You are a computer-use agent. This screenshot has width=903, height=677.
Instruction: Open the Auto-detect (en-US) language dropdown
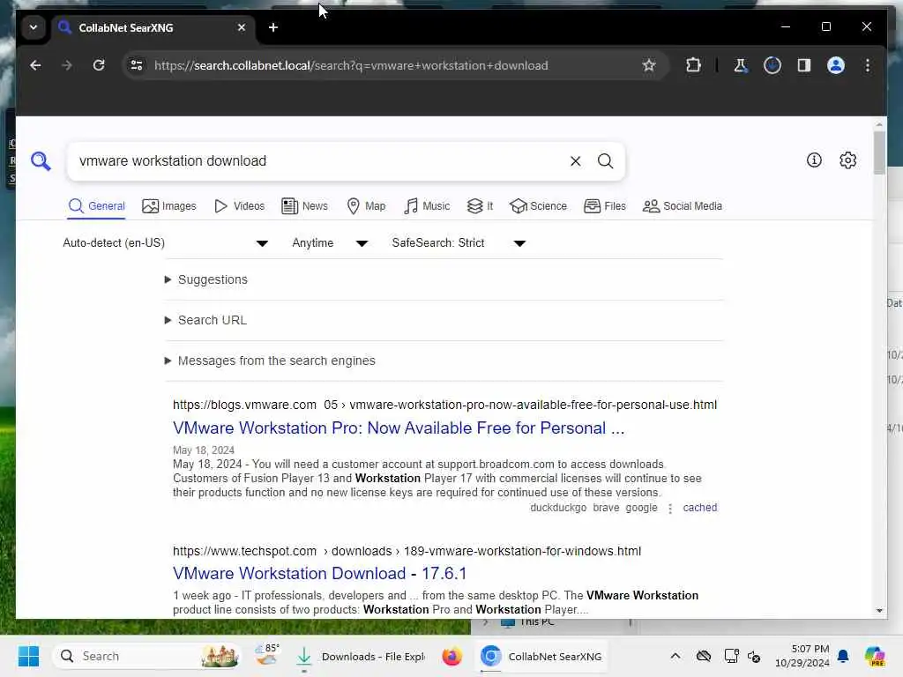tap(165, 243)
